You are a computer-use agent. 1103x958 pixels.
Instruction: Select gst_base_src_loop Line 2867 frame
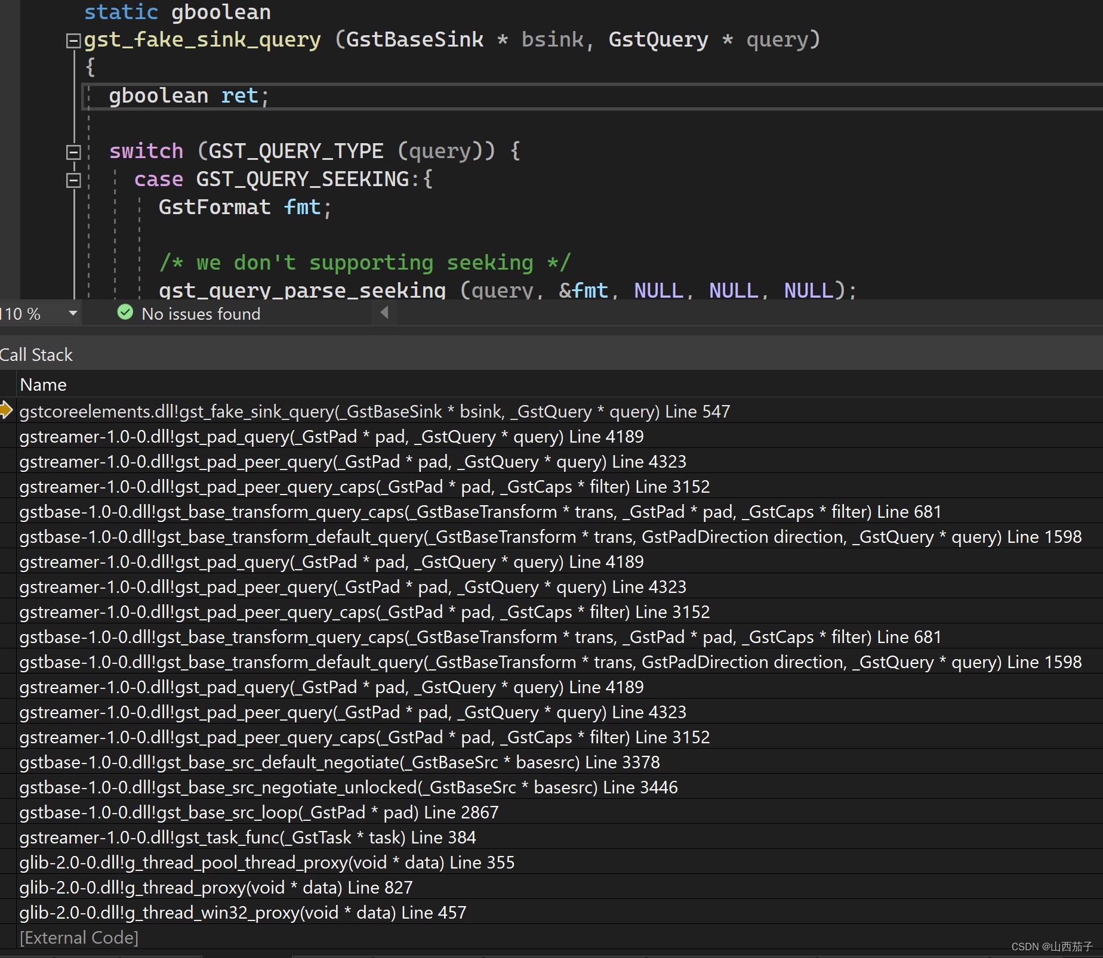pos(258,812)
